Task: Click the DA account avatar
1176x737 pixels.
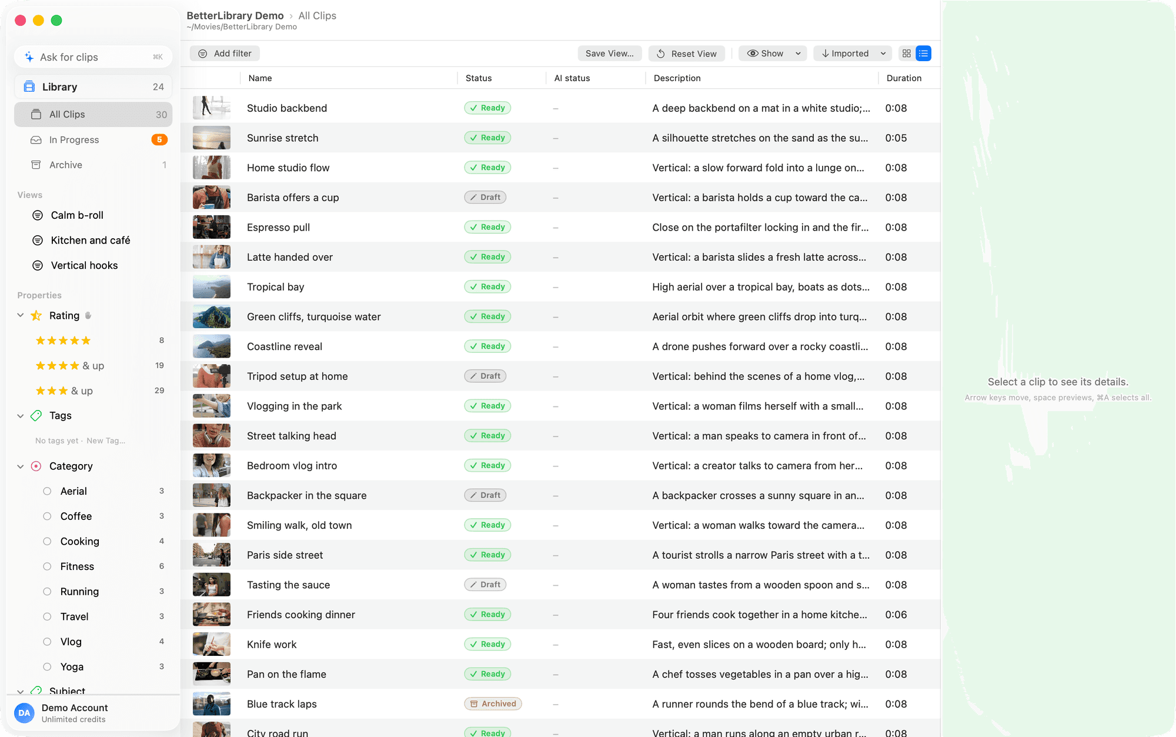Action: (24, 713)
